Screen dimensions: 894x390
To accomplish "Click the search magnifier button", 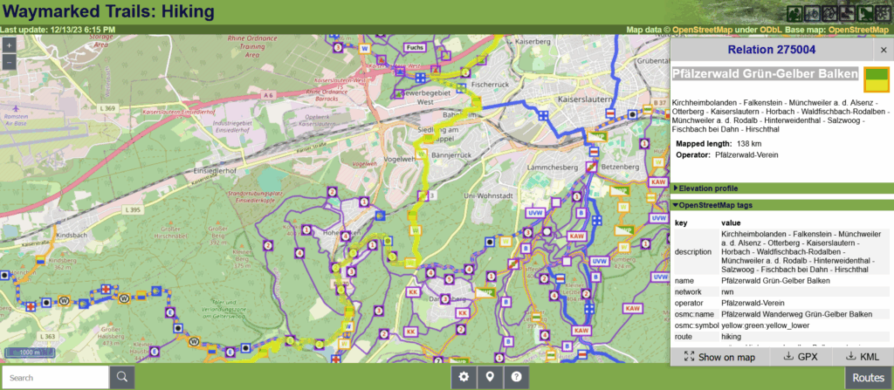I will pos(123,377).
